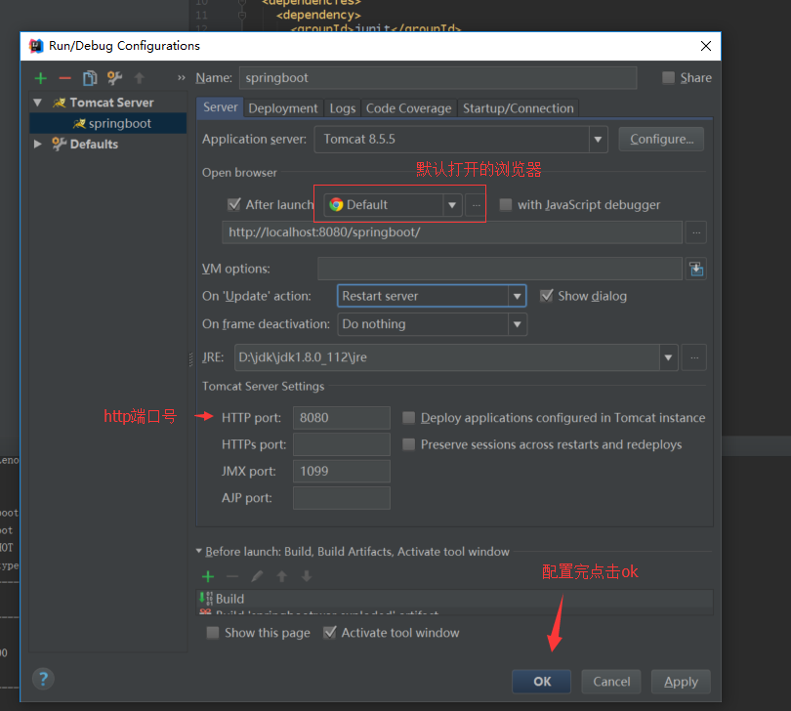Click the Apply button
Screen dimensions: 791x711
[x=681, y=682]
